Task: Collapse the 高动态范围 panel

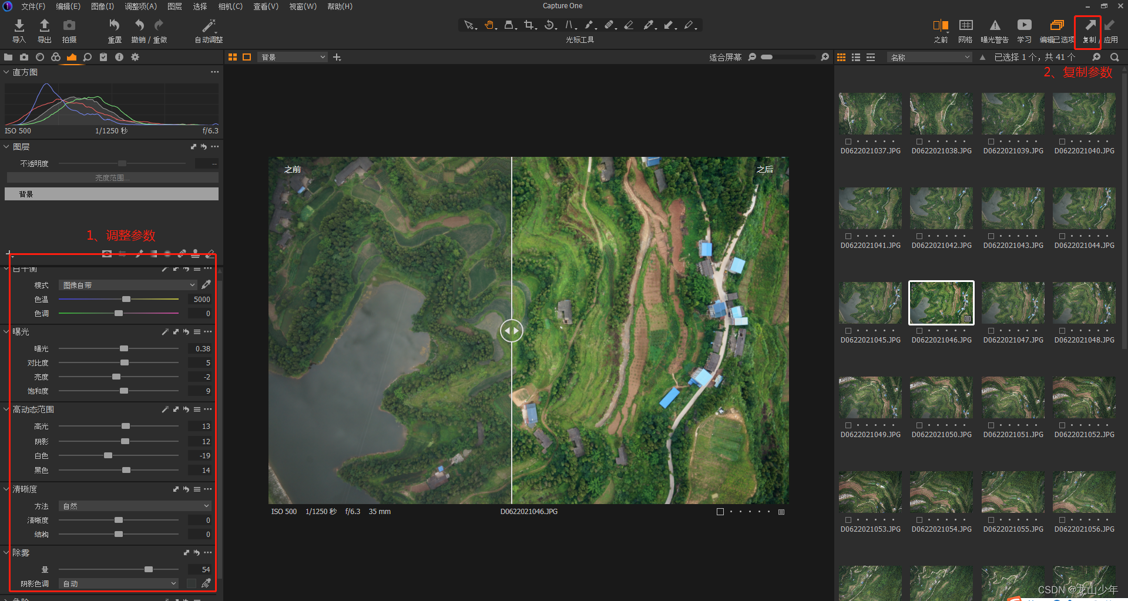Action: pos(6,409)
